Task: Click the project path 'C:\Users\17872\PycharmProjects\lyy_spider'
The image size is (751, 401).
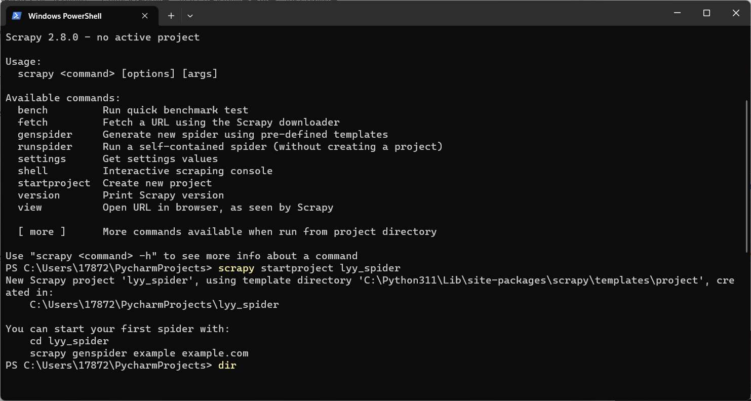Action: [x=154, y=304]
